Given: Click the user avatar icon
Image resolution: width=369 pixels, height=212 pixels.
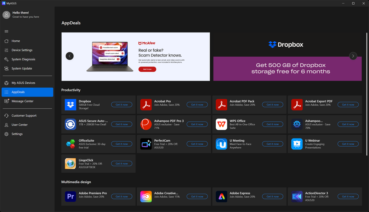Looking at the screenshot, I should (6, 15).
